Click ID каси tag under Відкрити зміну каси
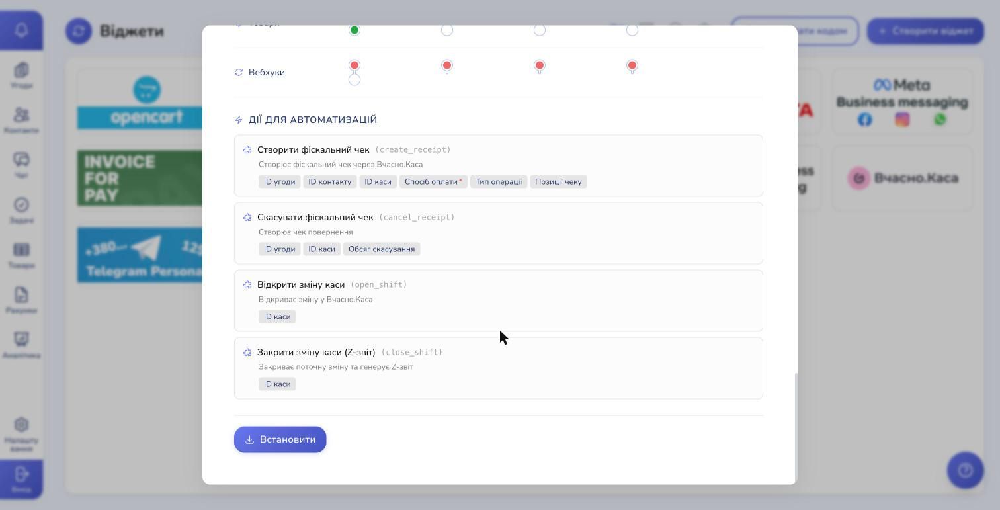Viewport: 1000px width, 510px height. click(277, 317)
